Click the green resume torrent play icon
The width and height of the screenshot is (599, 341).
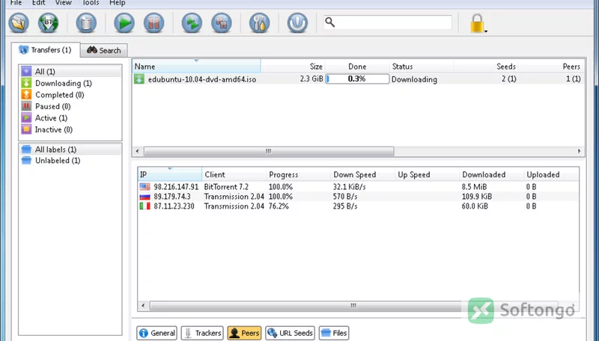pyautogui.click(x=124, y=23)
